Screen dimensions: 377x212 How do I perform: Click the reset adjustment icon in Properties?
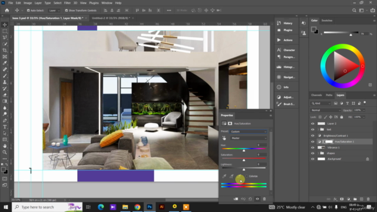tap(250, 199)
